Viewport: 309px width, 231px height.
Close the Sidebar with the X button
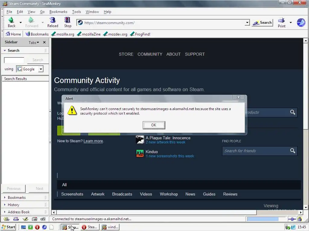(44, 42)
